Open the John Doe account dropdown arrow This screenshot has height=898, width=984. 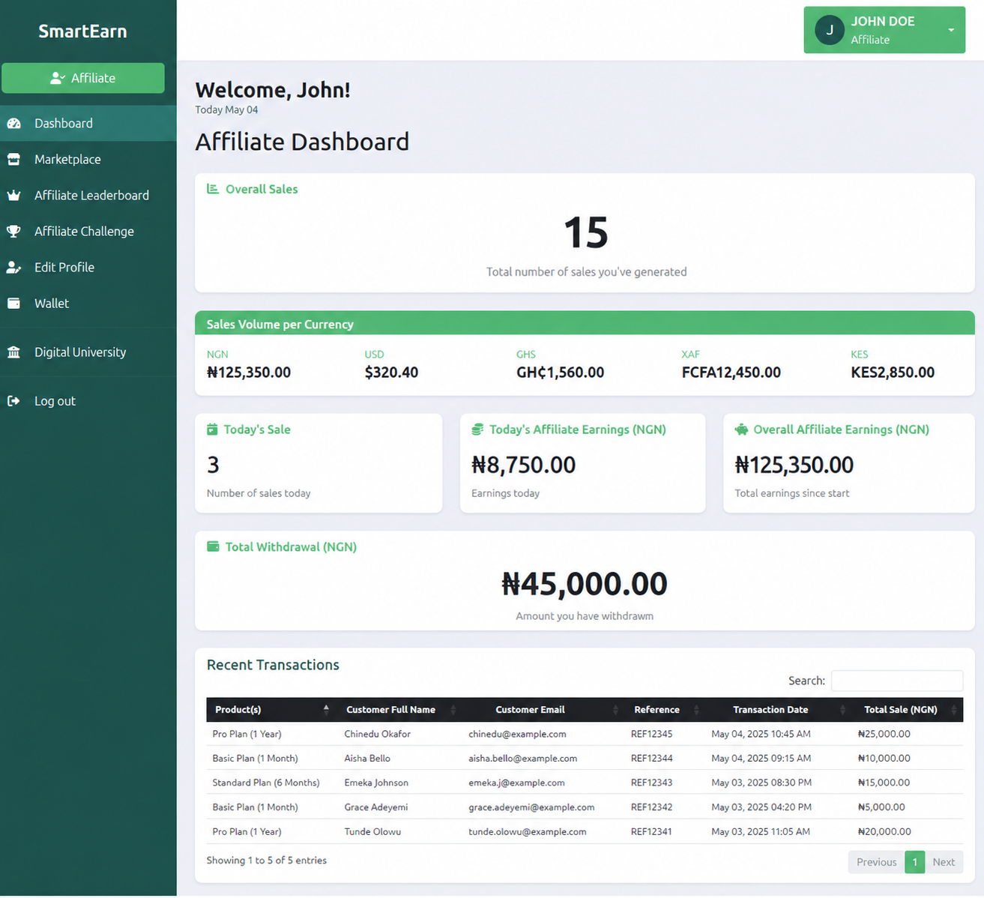951,30
